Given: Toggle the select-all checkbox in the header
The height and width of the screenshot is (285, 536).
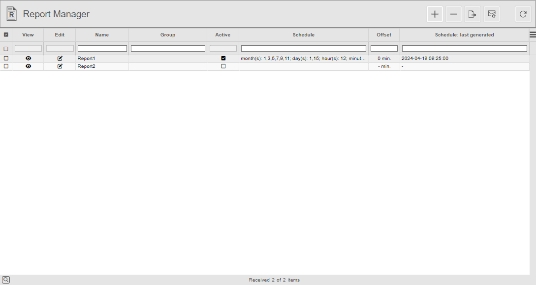Looking at the screenshot, I should point(6,34).
